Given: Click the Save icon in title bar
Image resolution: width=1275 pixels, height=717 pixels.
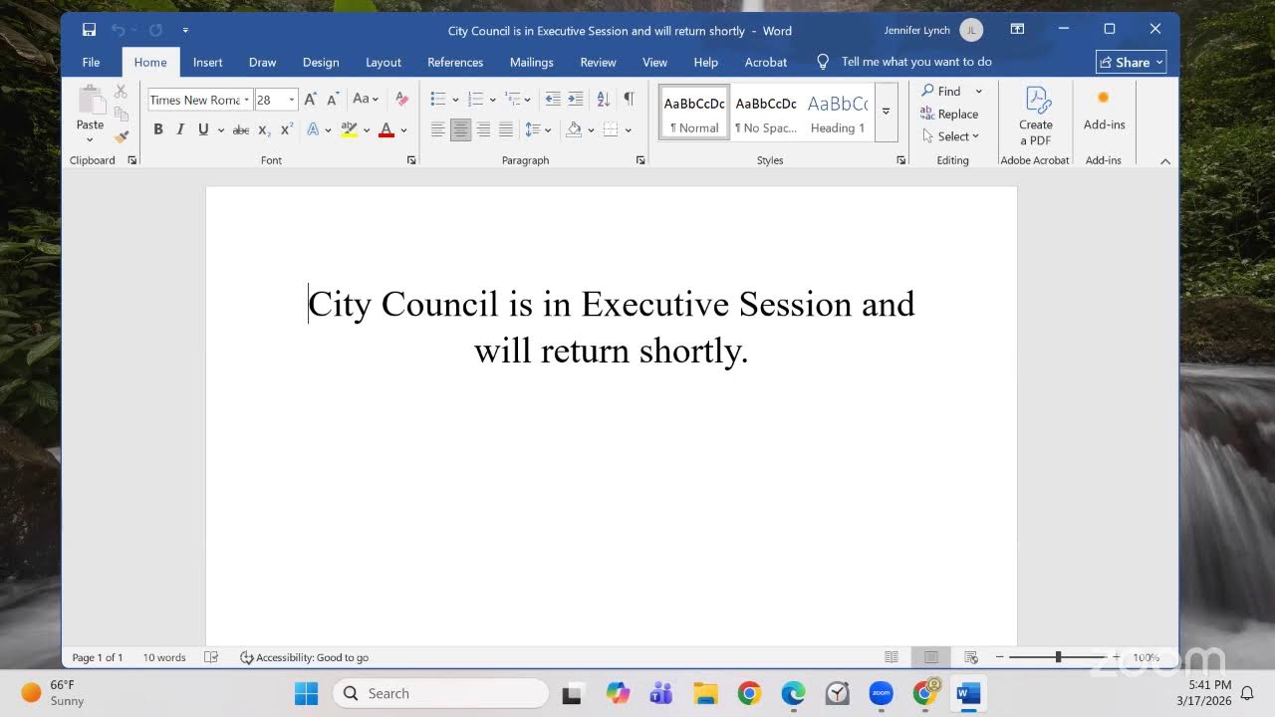Looking at the screenshot, I should pyautogui.click(x=89, y=30).
